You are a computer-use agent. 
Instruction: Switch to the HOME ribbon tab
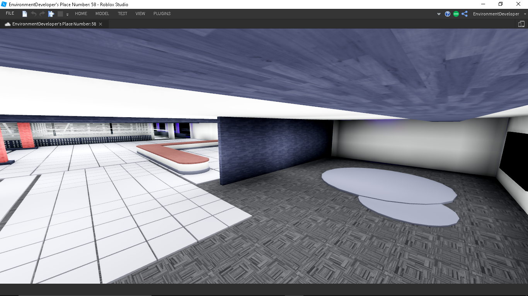[81, 13]
